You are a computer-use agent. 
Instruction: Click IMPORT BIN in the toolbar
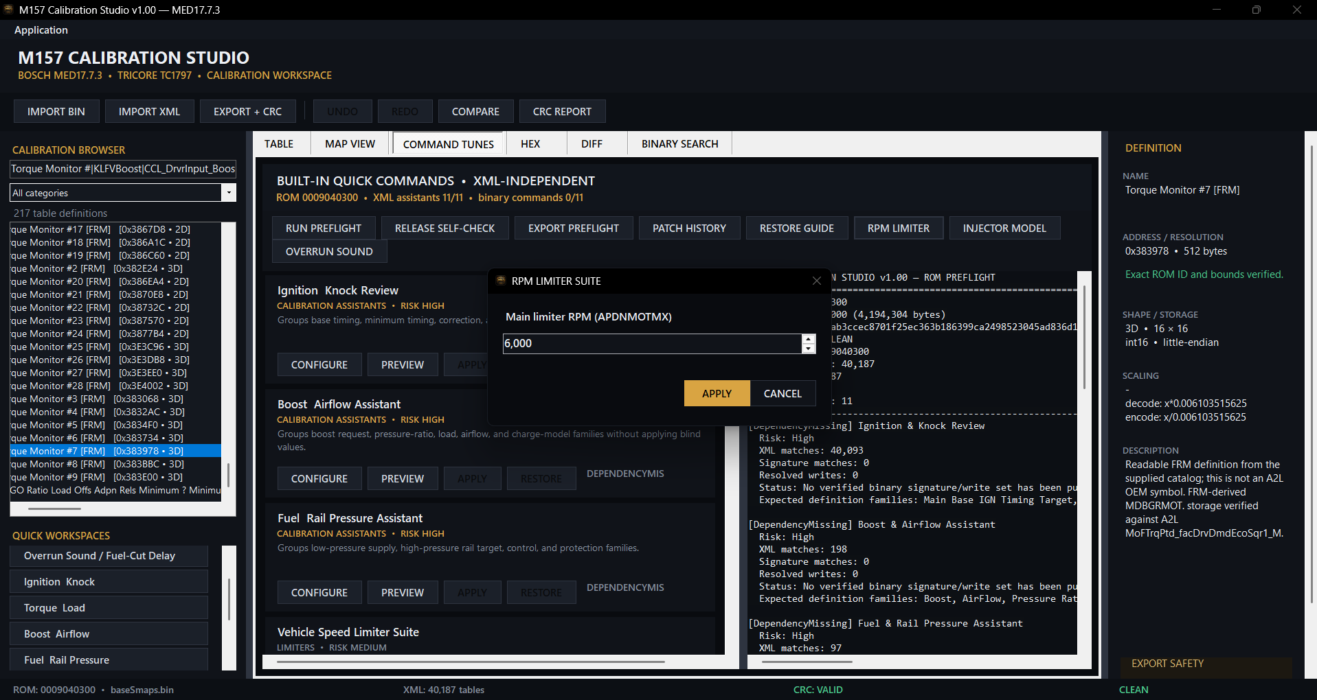(56, 111)
